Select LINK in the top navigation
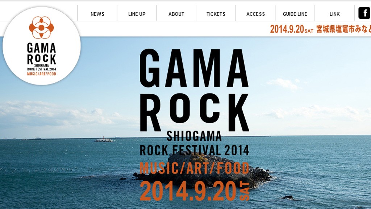This screenshot has height=209, width=371. [334, 14]
